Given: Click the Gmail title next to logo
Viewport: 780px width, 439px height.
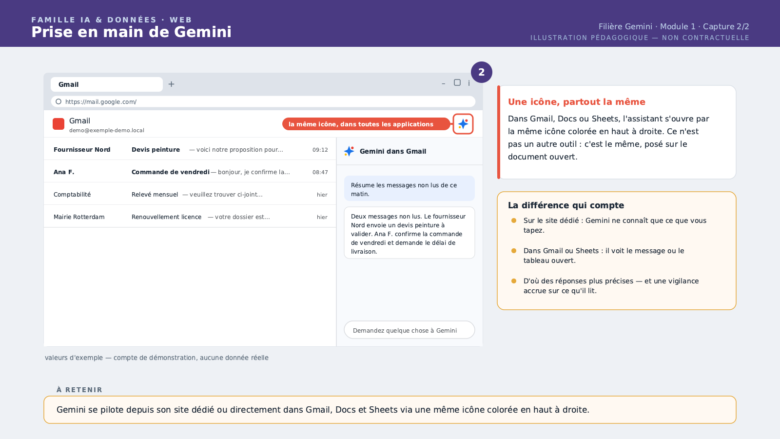Looking at the screenshot, I should 79,120.
